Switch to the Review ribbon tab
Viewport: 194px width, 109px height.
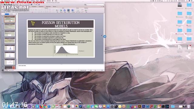(55, 7)
